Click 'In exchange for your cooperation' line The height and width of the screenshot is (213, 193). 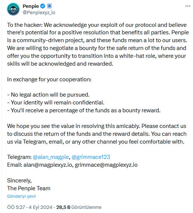49,79
